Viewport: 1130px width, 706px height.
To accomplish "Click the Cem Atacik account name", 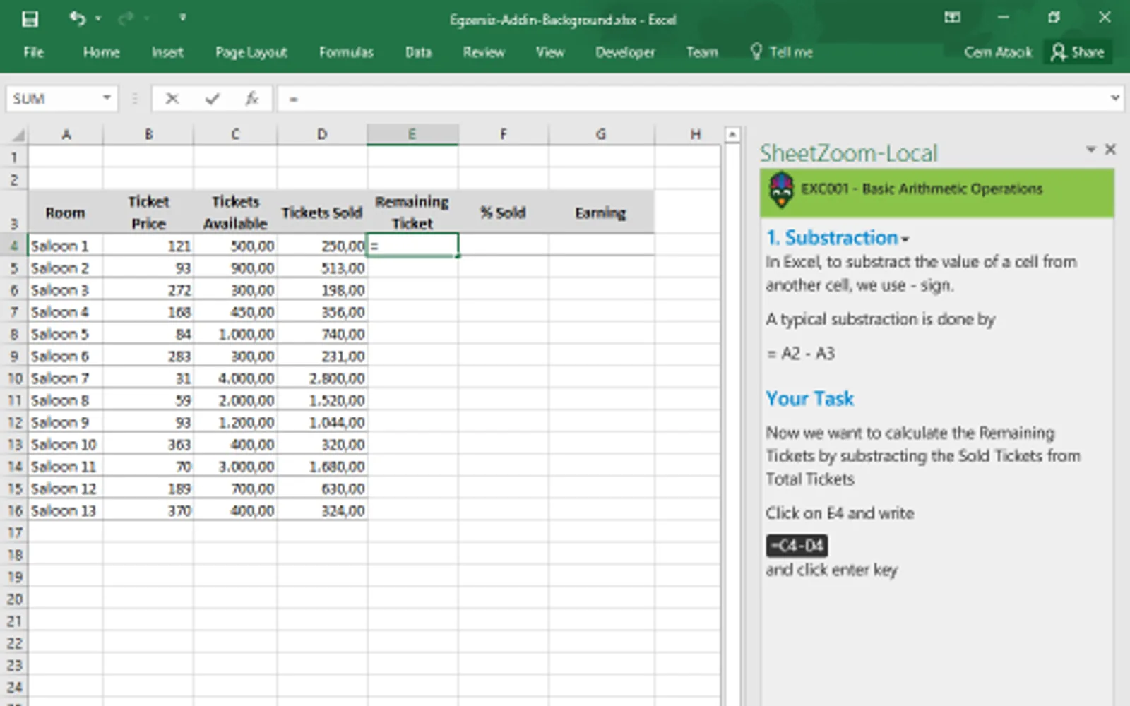I will (x=998, y=52).
